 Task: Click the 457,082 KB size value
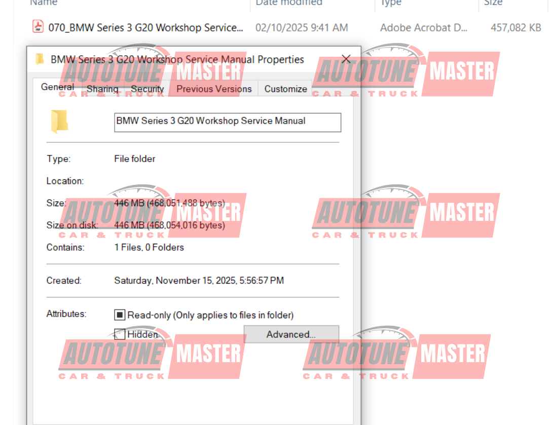coord(516,27)
